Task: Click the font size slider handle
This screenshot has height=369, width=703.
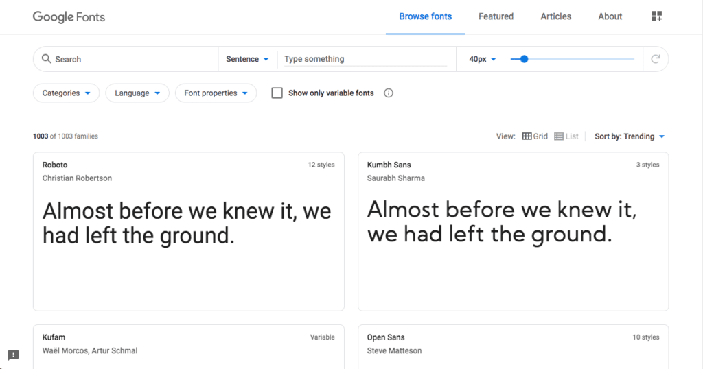Action: (524, 59)
